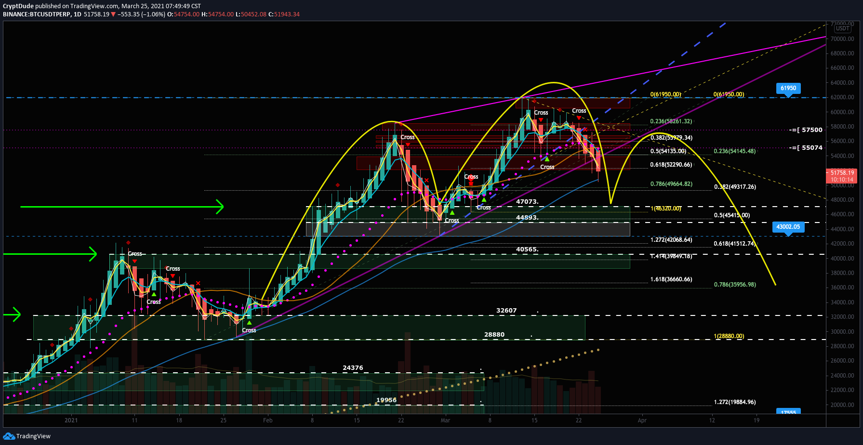Click the 0.5(54135.00) Fibonacci label

(668, 151)
